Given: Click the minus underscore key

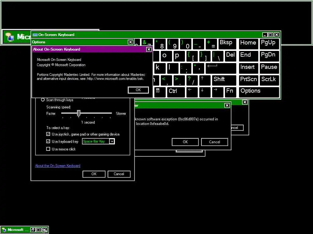Looking at the screenshot, I should coord(198,44).
